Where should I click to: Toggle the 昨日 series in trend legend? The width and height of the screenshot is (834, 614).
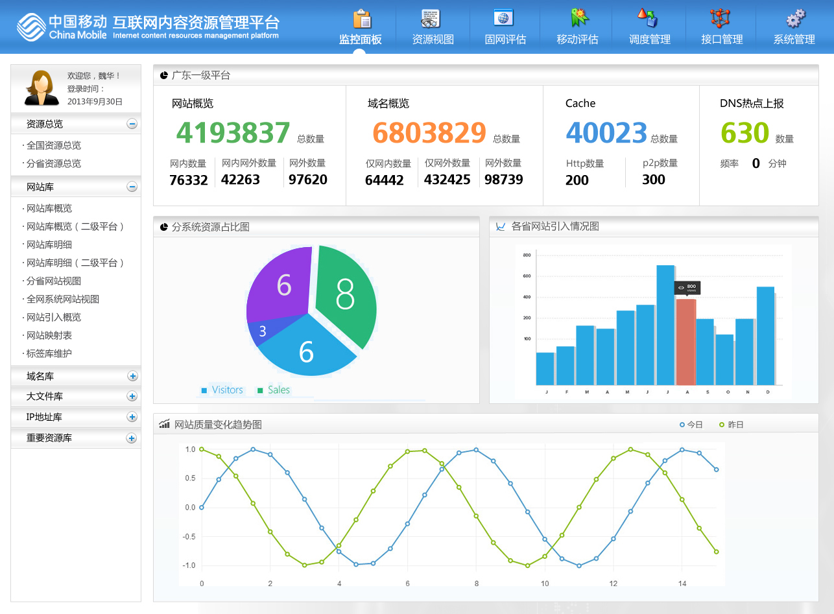[732, 425]
